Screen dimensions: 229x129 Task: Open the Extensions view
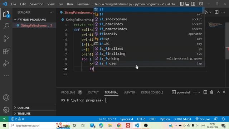pyautogui.click(x=6, y=51)
